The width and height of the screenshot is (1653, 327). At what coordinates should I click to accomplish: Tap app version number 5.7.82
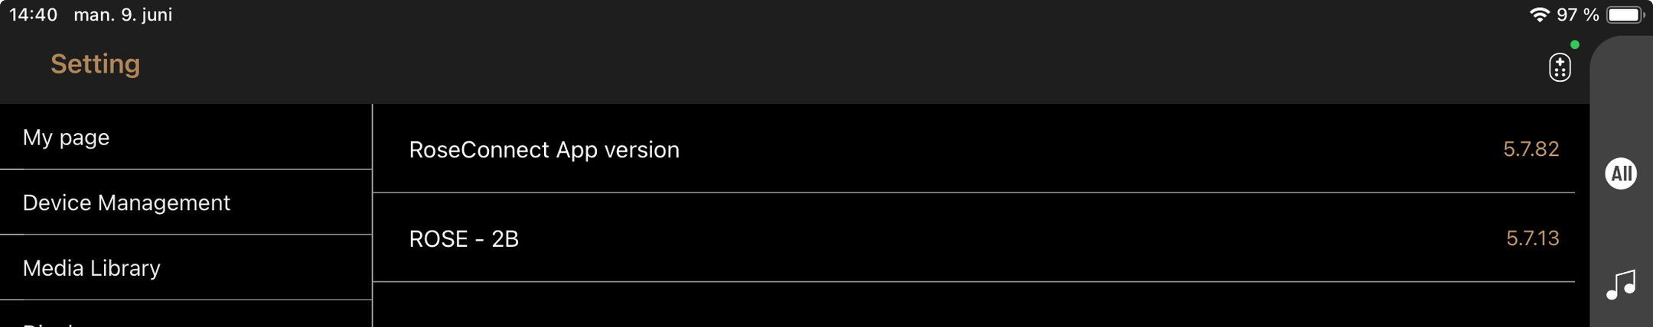(1531, 149)
